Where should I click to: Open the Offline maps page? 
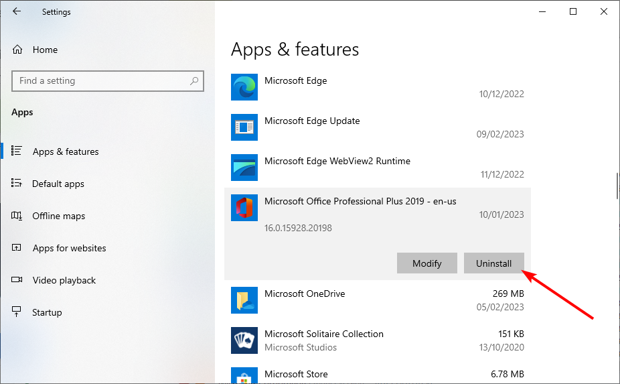click(x=58, y=216)
